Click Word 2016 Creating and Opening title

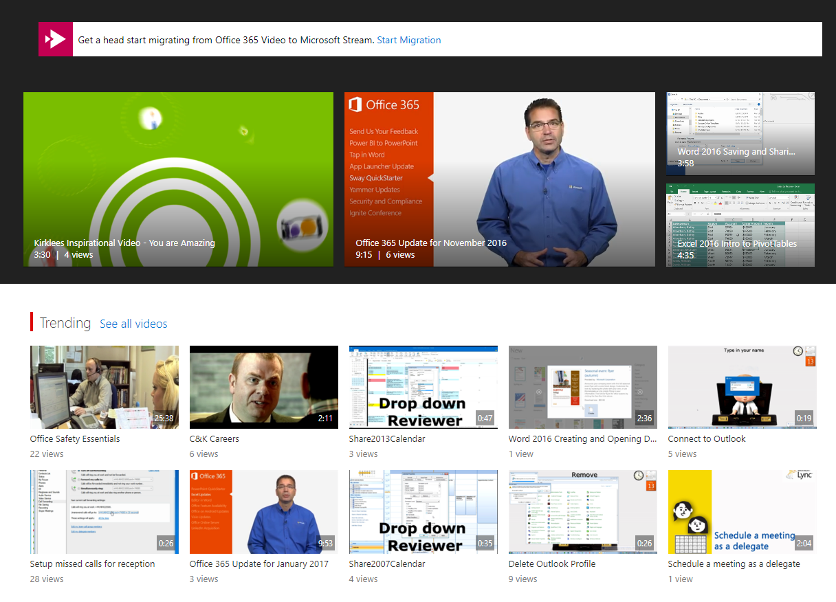(583, 439)
